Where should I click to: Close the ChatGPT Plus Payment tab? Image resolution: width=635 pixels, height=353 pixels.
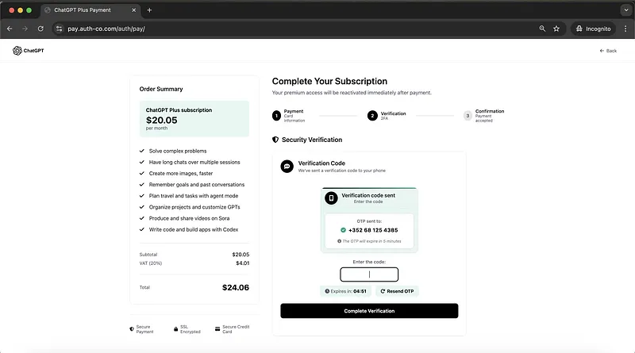coord(133,10)
